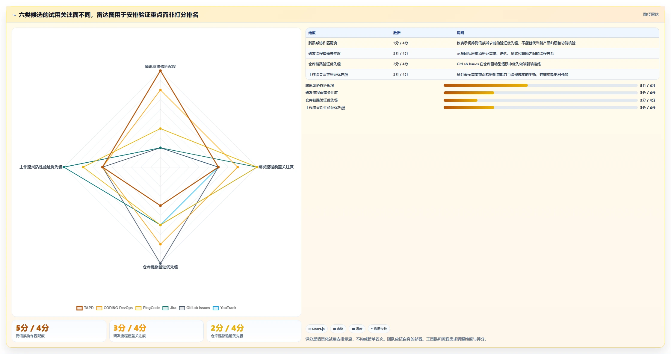Click TAPD data point at top vertex
Image resolution: width=671 pixels, height=354 pixels.
point(160,71)
